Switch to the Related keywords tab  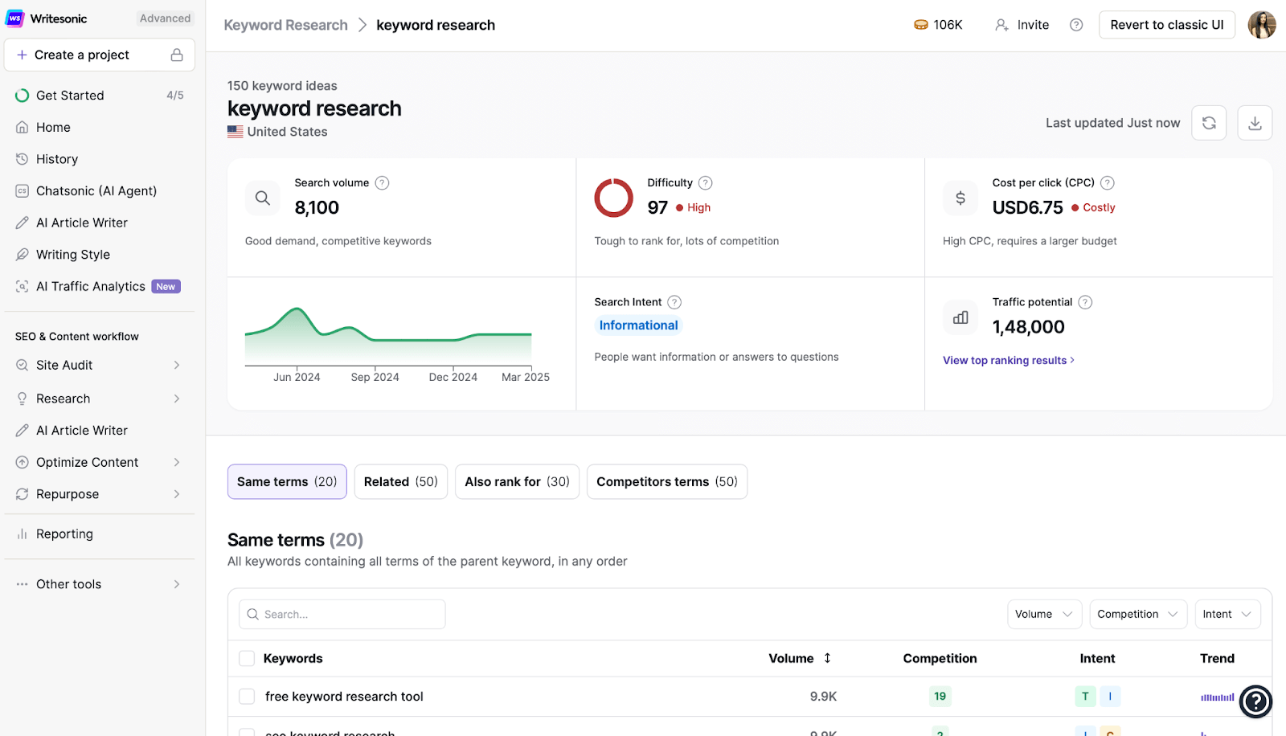[400, 481]
